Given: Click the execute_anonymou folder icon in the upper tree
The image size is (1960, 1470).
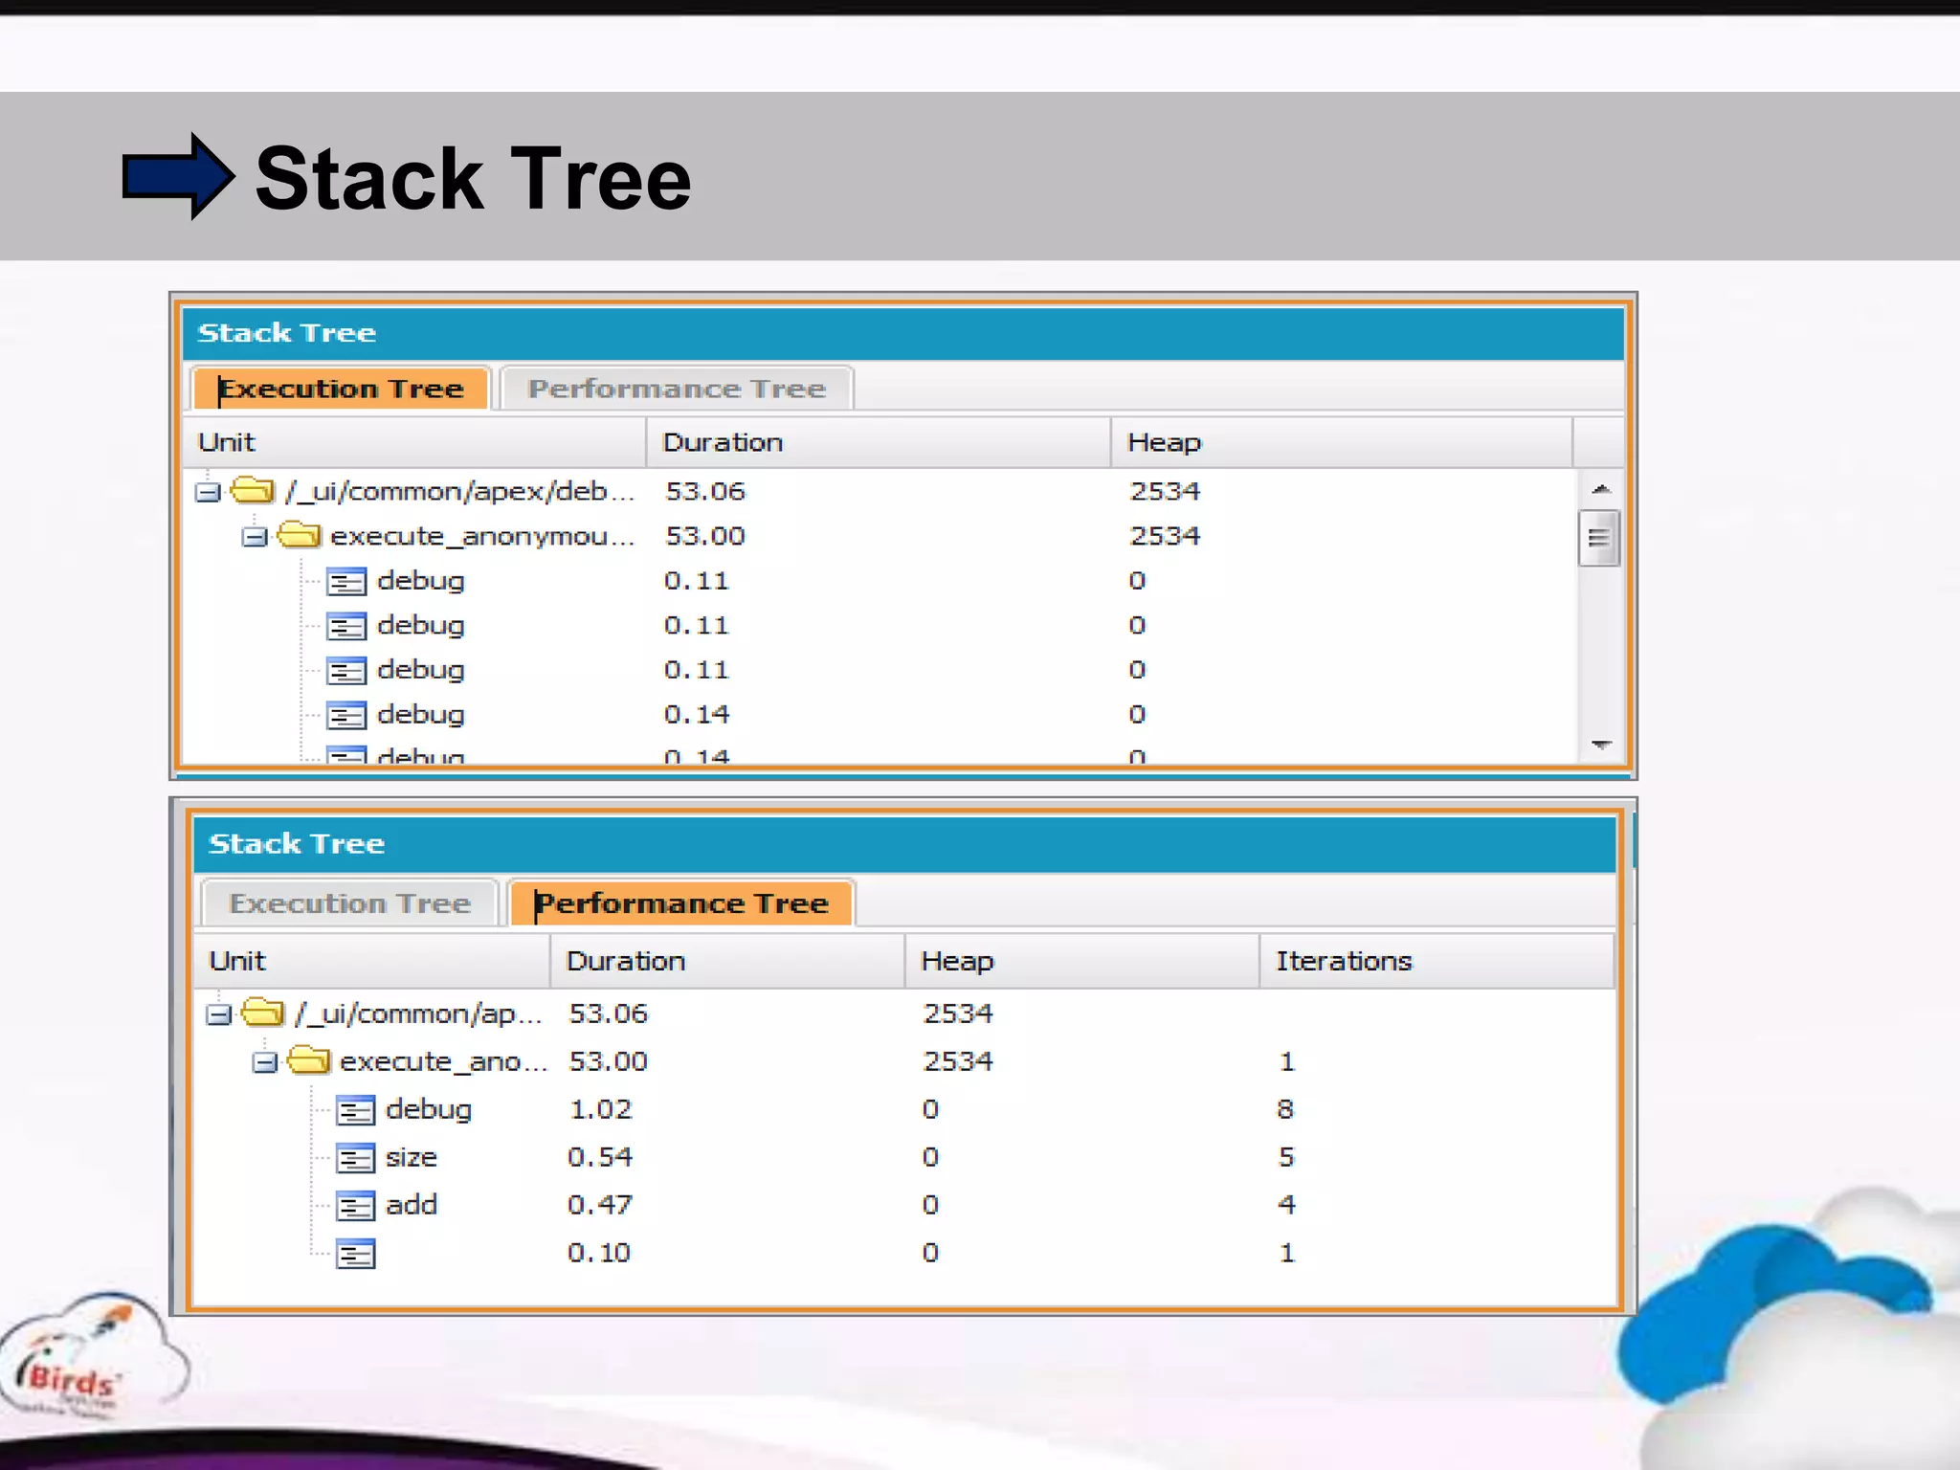Looking at the screenshot, I should (299, 535).
